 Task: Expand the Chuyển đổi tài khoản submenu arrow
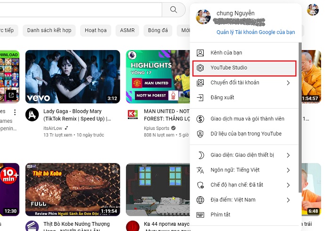(288, 83)
